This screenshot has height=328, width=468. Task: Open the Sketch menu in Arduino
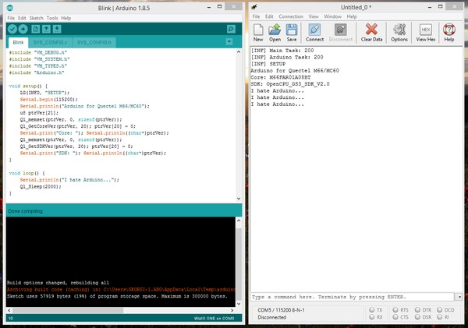[x=37, y=18]
